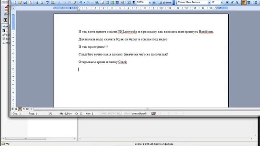Toggle underline (Ч) formatting
Screen dimensions: 260x146
coord(237,2)
